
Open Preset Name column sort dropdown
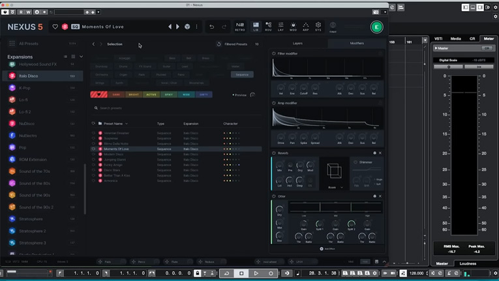(127, 123)
